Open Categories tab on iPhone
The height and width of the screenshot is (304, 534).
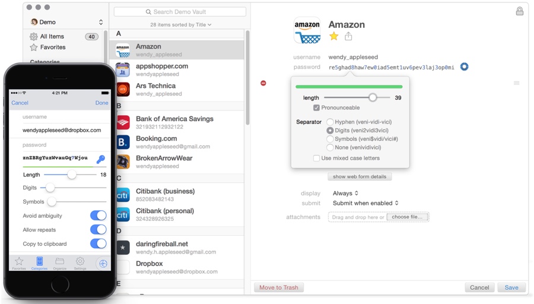(40, 263)
